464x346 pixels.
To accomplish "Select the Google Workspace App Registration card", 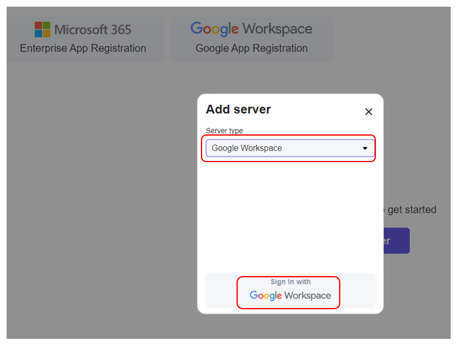I will tap(252, 39).
